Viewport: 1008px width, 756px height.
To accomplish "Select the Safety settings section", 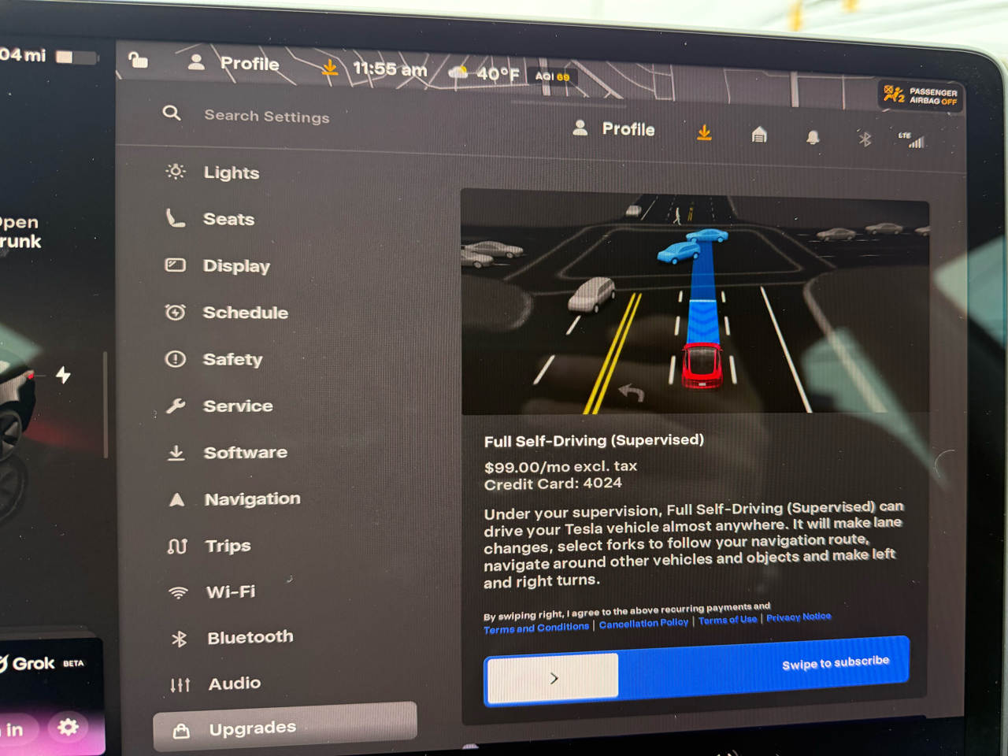I will click(234, 359).
